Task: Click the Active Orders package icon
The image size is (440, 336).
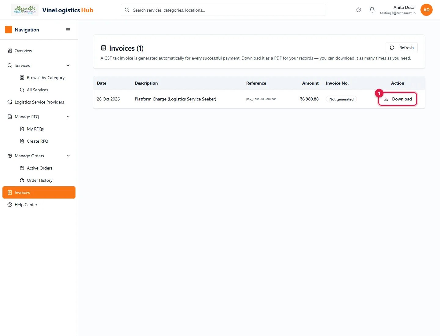Action: coord(22,168)
